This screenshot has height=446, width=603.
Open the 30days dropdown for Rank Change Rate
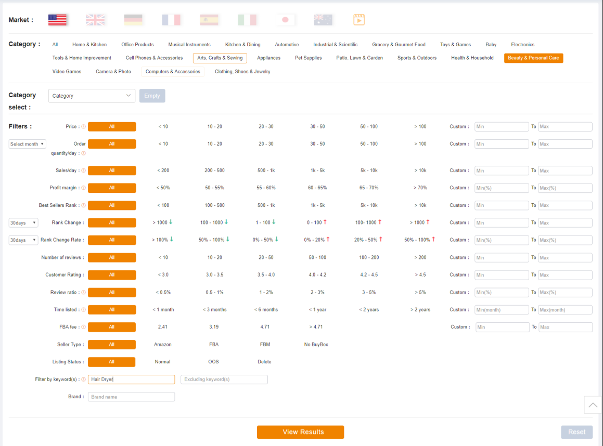point(23,240)
